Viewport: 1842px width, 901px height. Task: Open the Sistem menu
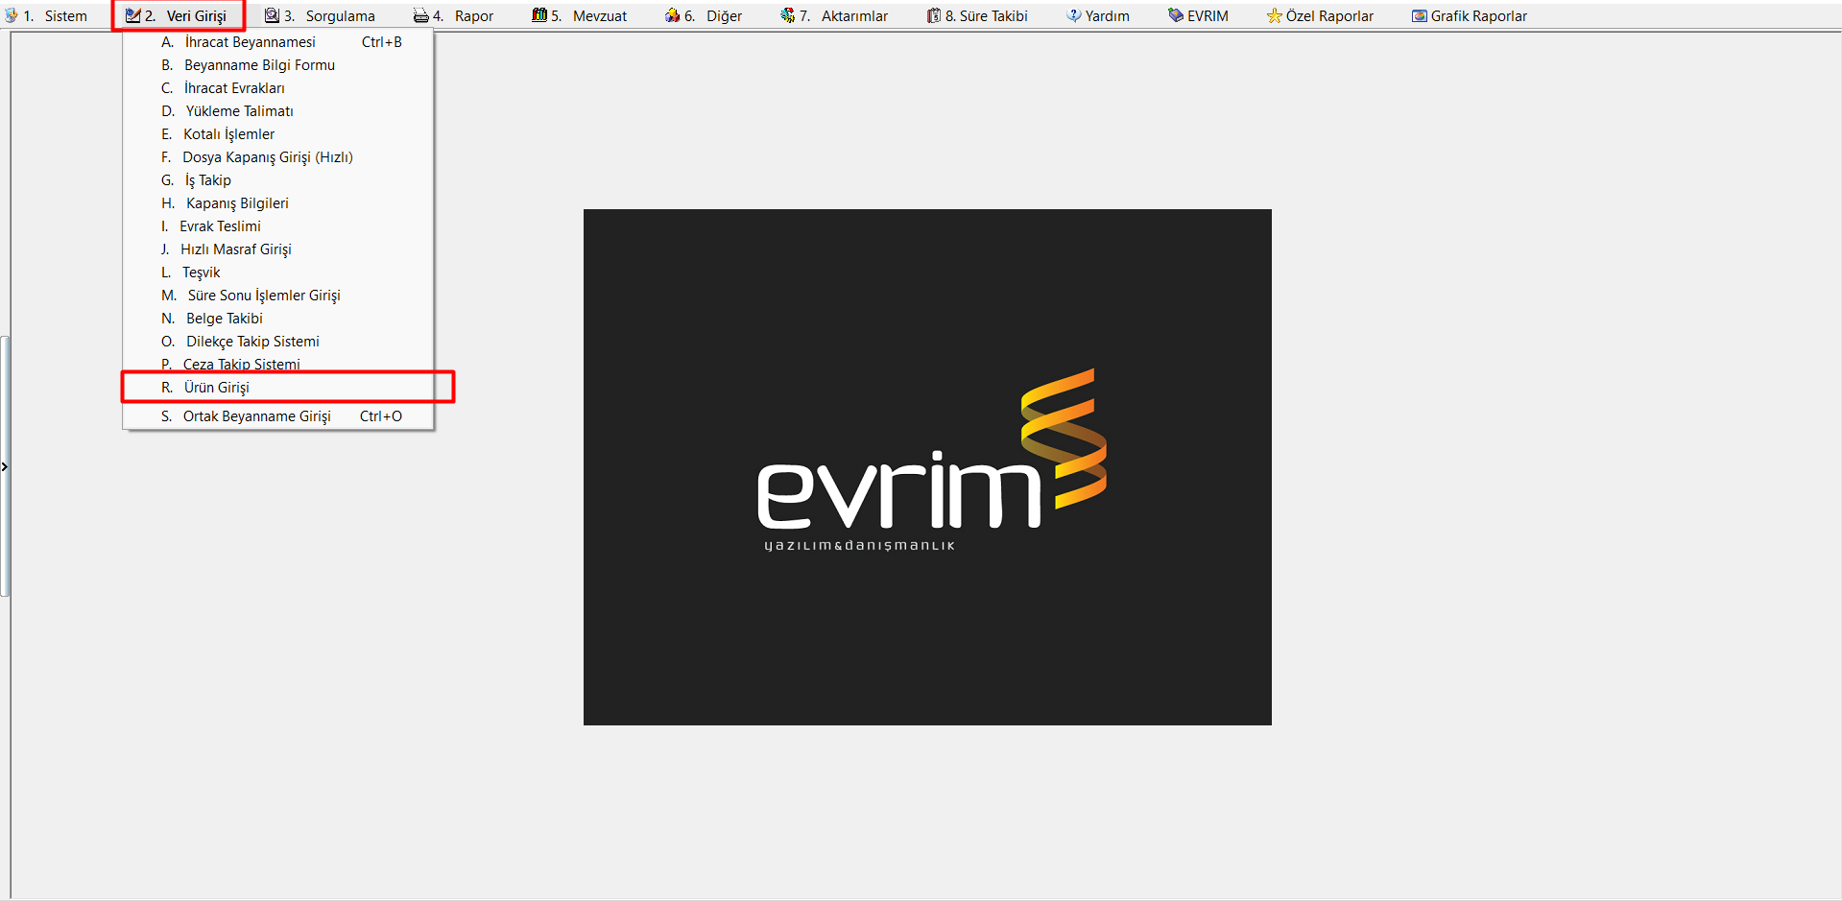(x=55, y=16)
